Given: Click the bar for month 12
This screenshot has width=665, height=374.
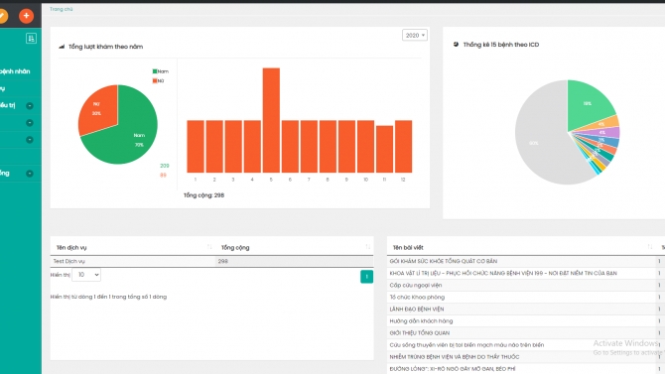Looking at the screenshot, I should 403,146.
